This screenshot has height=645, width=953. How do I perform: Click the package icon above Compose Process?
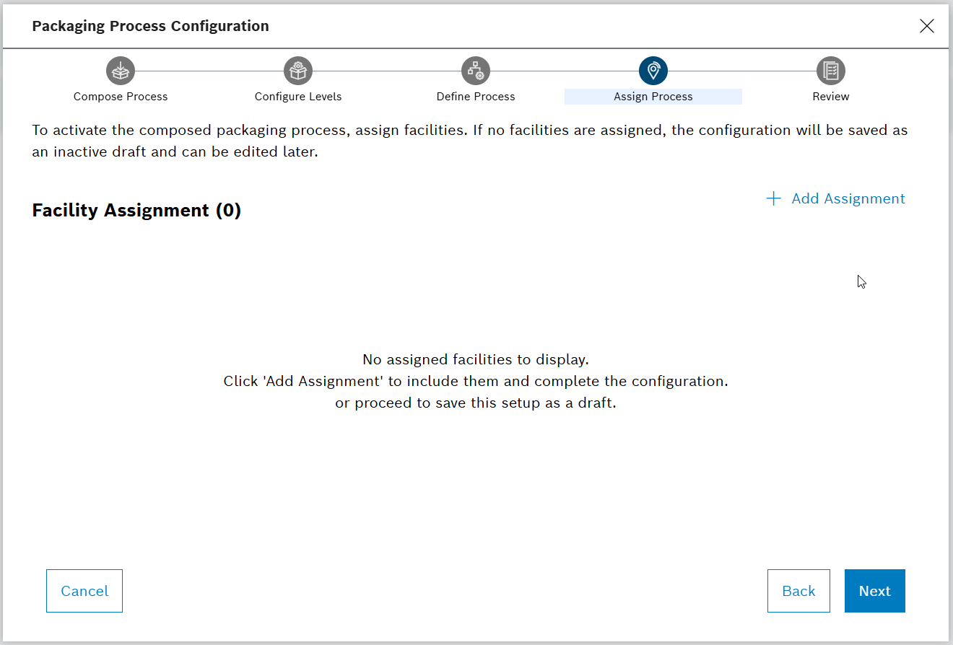pyautogui.click(x=121, y=70)
